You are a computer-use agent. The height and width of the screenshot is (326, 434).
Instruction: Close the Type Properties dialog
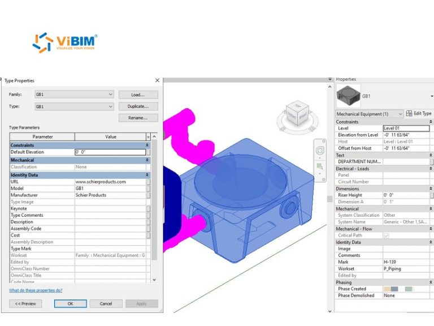(x=157, y=80)
